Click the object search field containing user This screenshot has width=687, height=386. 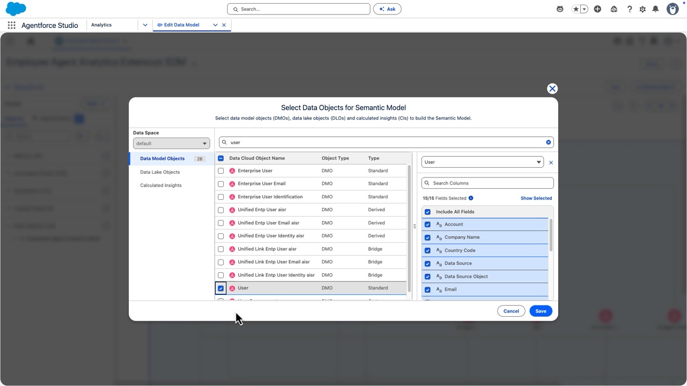pos(386,142)
